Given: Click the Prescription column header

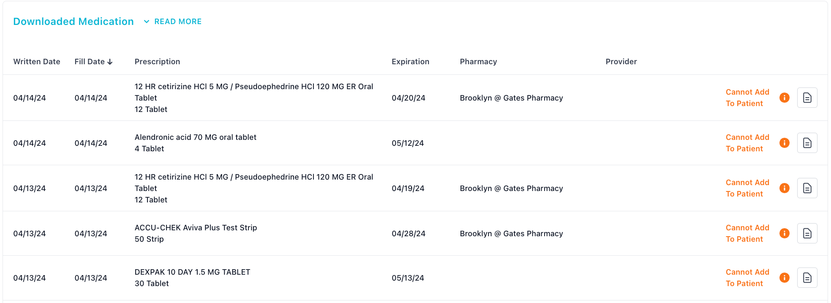Looking at the screenshot, I should point(157,62).
